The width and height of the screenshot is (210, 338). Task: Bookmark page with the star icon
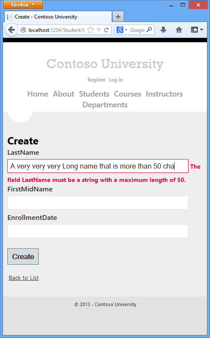tap(91, 30)
